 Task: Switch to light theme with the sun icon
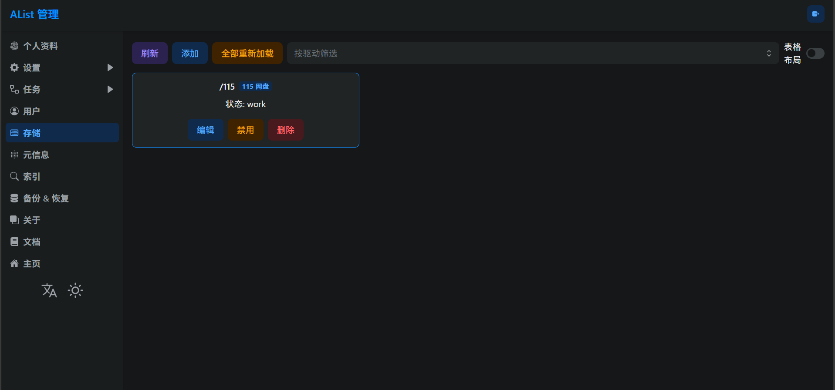75,290
